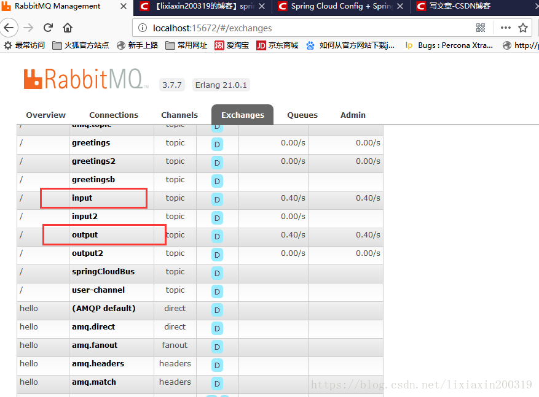
Task: Open the Bugs : Percona Xtra bookmark
Action: 449,45
